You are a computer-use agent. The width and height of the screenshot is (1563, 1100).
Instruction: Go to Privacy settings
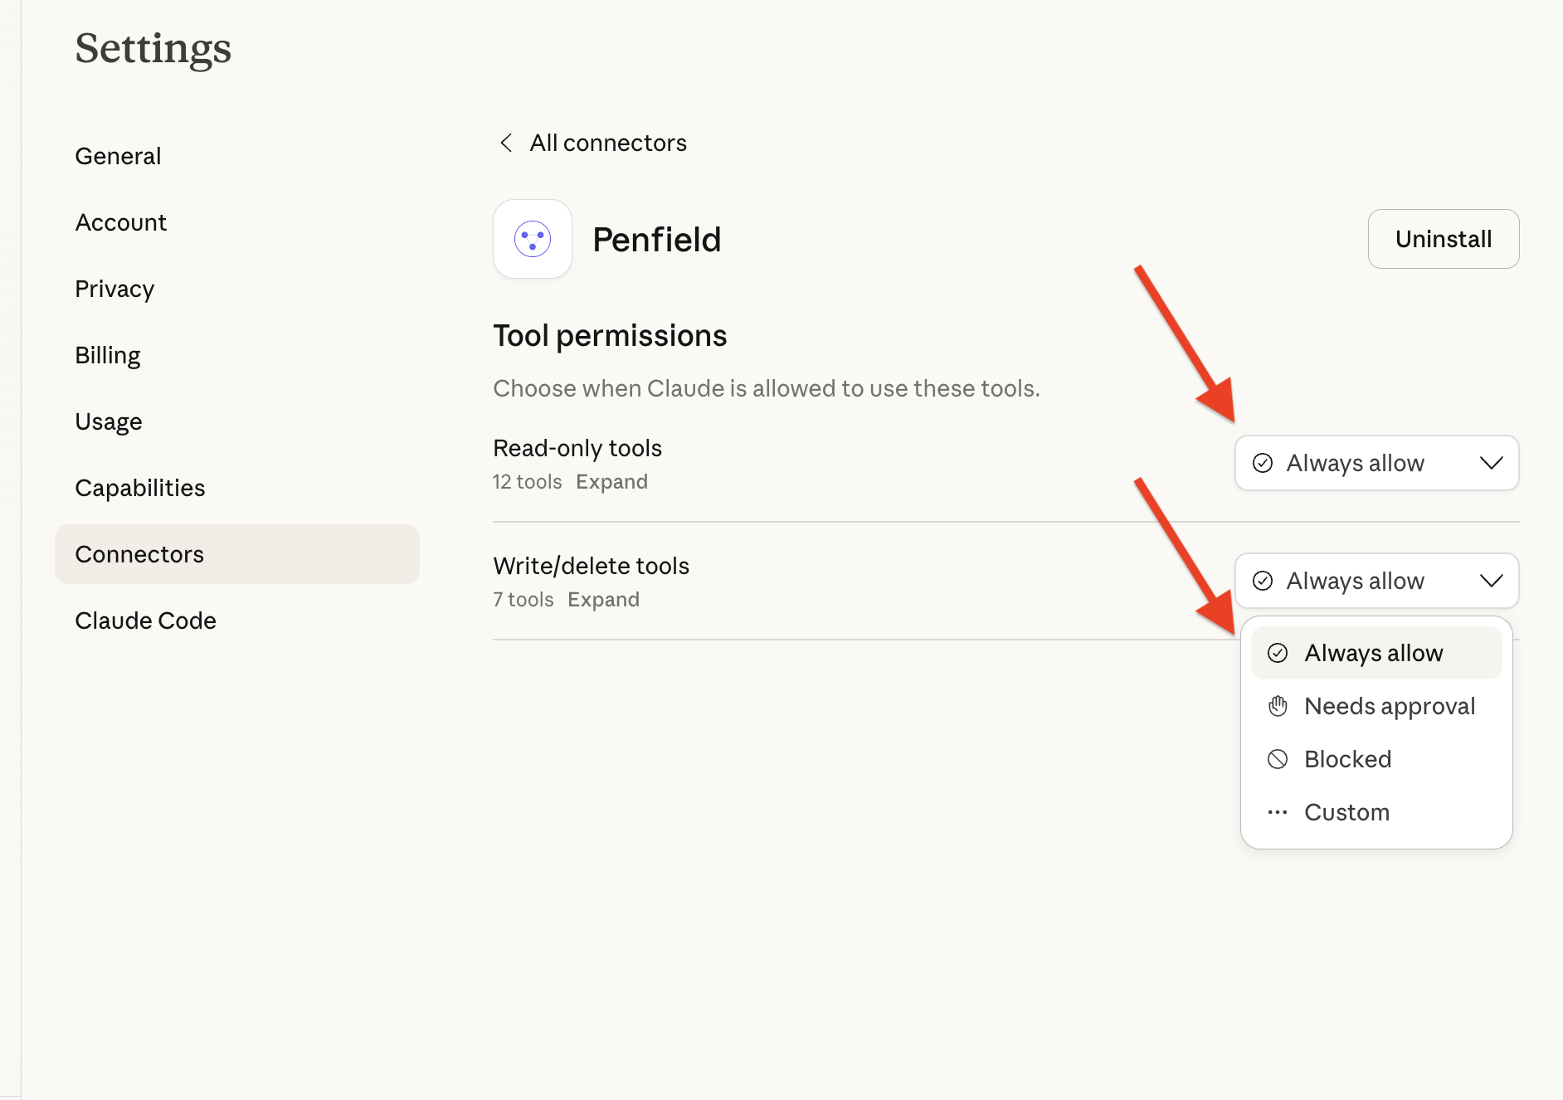(237, 289)
